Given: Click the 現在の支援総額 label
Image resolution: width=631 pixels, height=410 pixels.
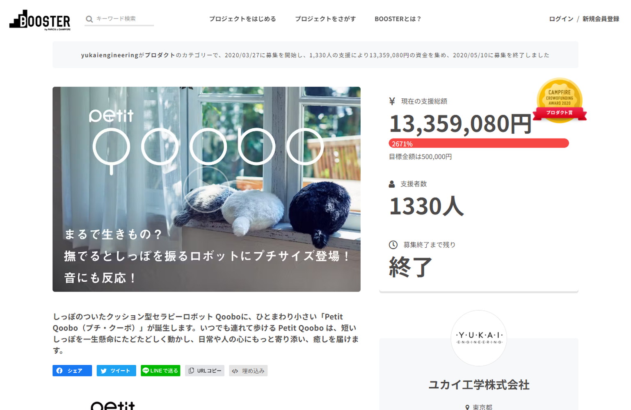Looking at the screenshot, I should (424, 101).
